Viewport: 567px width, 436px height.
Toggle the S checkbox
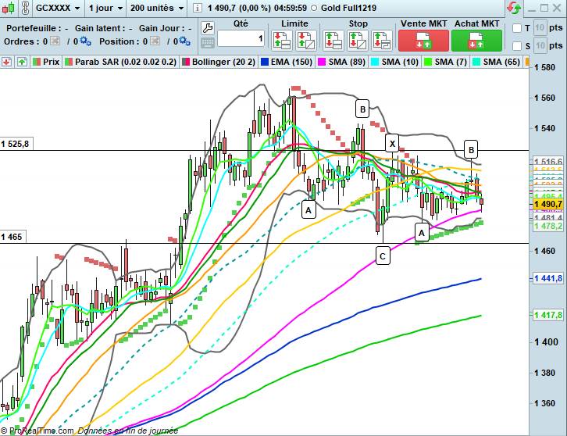click(x=517, y=45)
